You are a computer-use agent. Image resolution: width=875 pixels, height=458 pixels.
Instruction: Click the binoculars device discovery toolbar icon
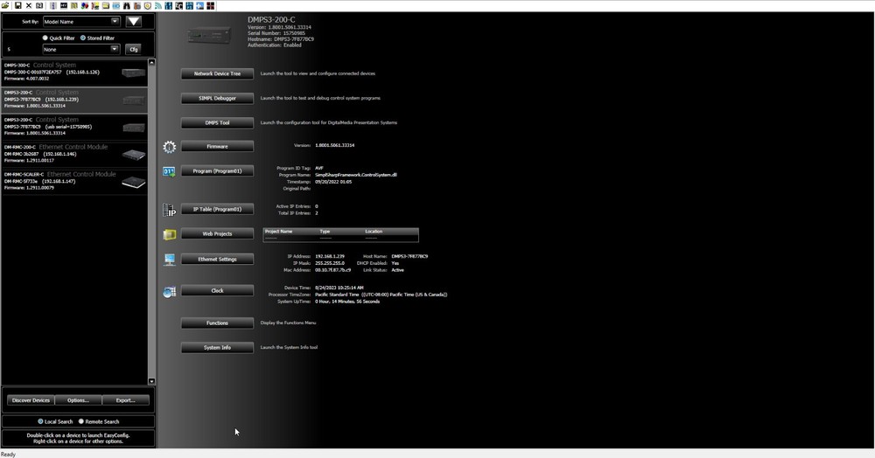tap(127, 5)
